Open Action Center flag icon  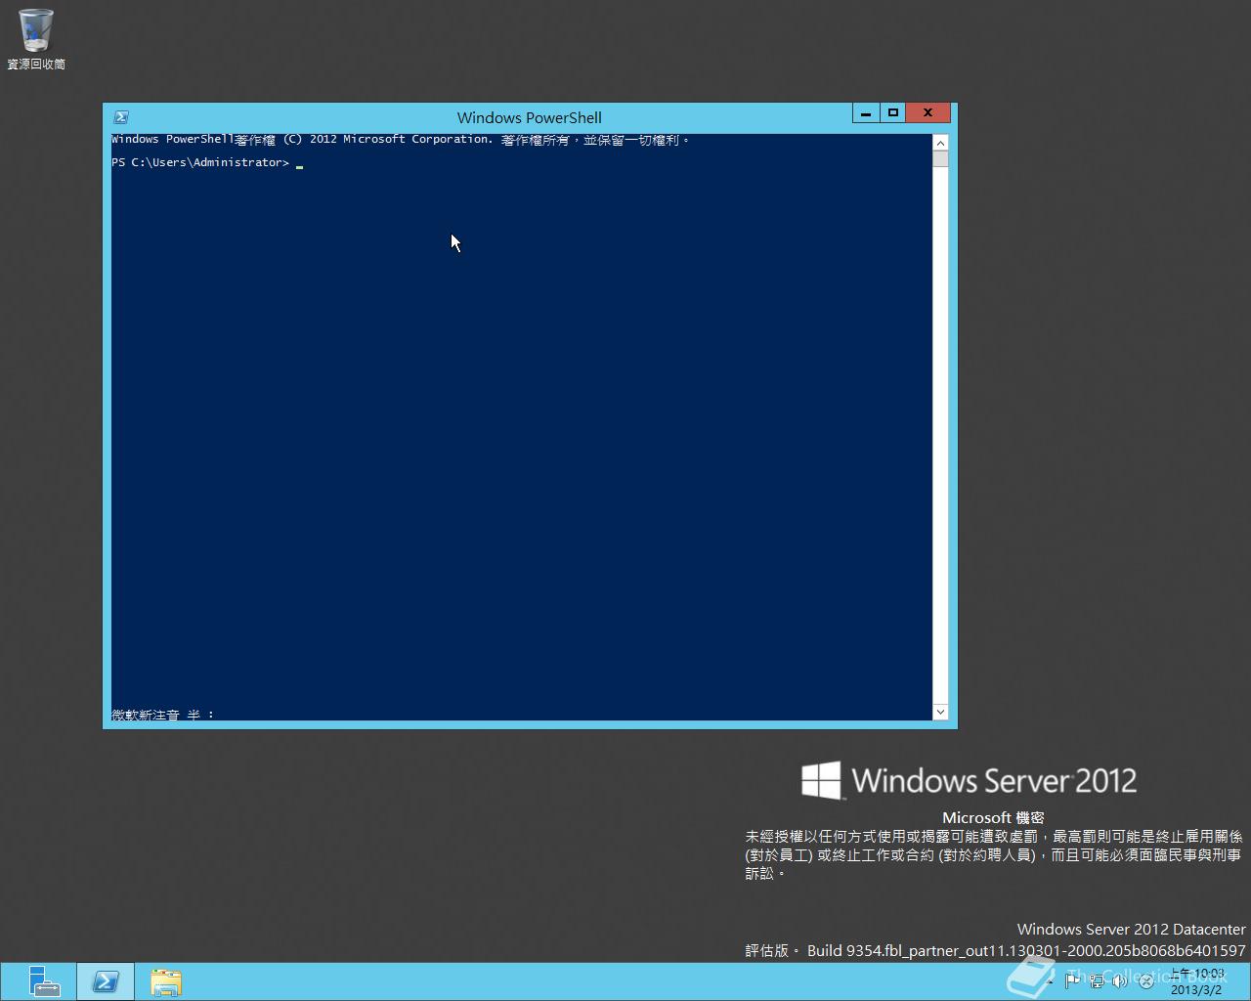pyautogui.click(x=1072, y=980)
